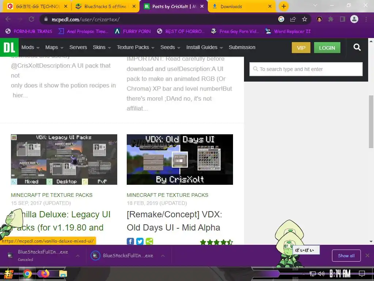This screenshot has height=281, width=374.
Task: Open Texture Packs category above Legacy UI post
Action: [52, 195]
